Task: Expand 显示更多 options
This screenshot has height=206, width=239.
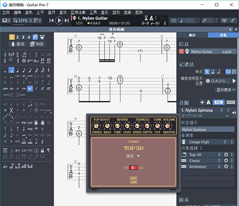Action: (x=225, y=90)
